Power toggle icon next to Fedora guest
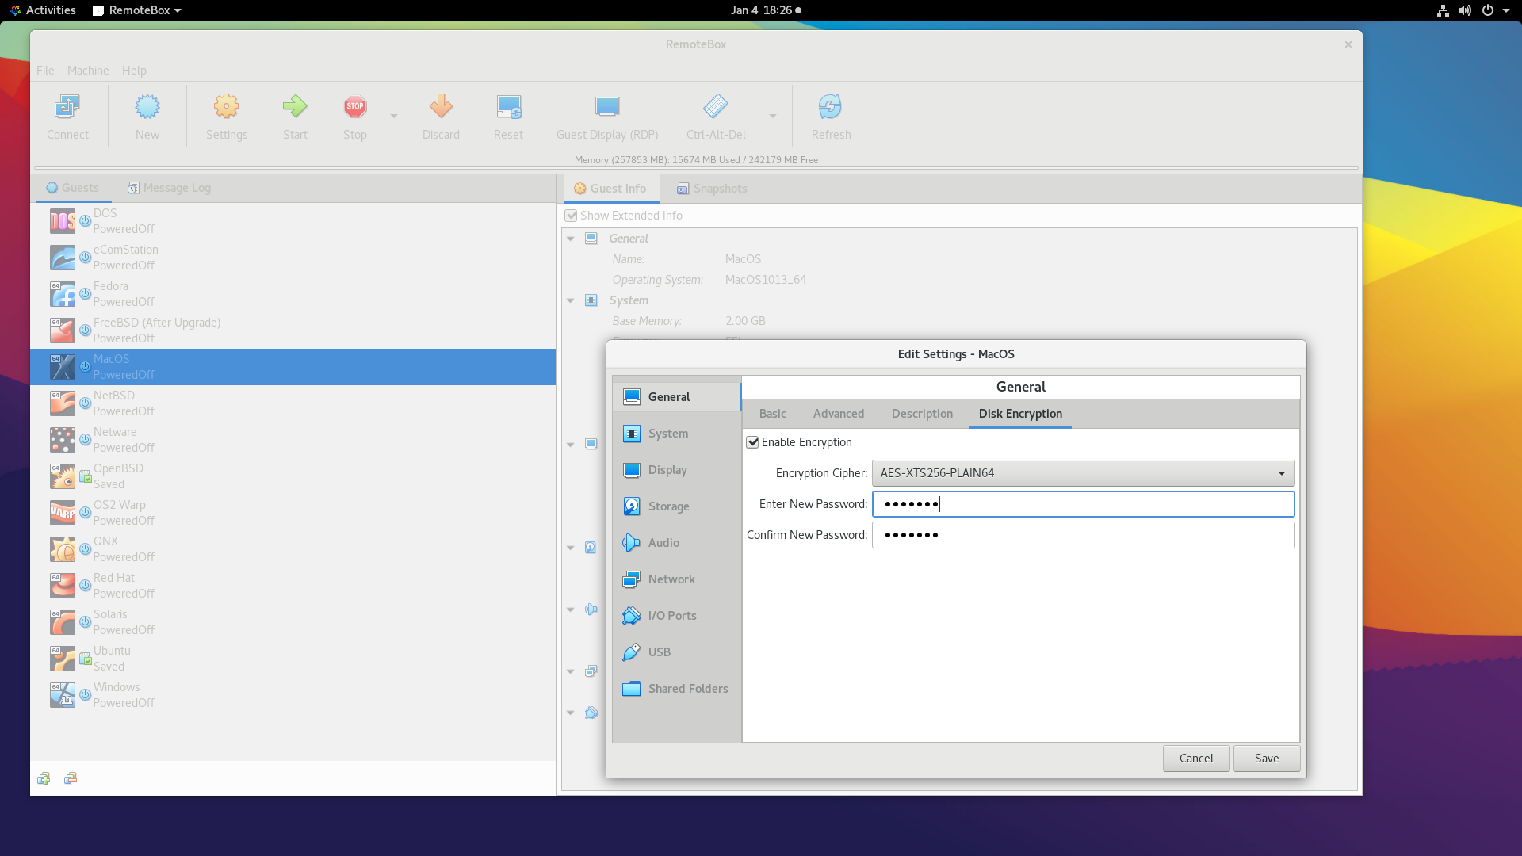The width and height of the screenshot is (1522, 856). (85, 292)
